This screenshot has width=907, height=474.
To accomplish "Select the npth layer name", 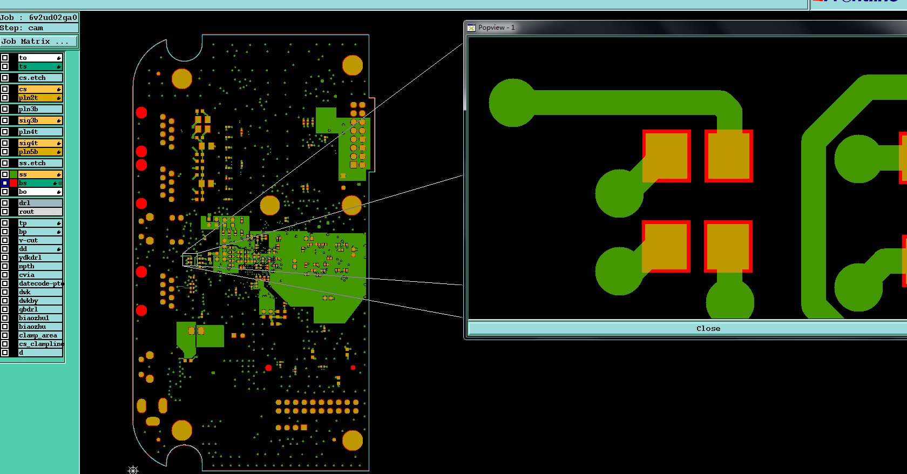I will click(40, 266).
